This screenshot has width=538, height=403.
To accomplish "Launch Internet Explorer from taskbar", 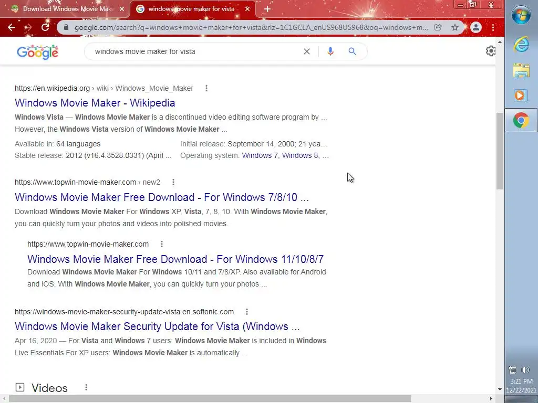I will pyautogui.click(x=521, y=45).
